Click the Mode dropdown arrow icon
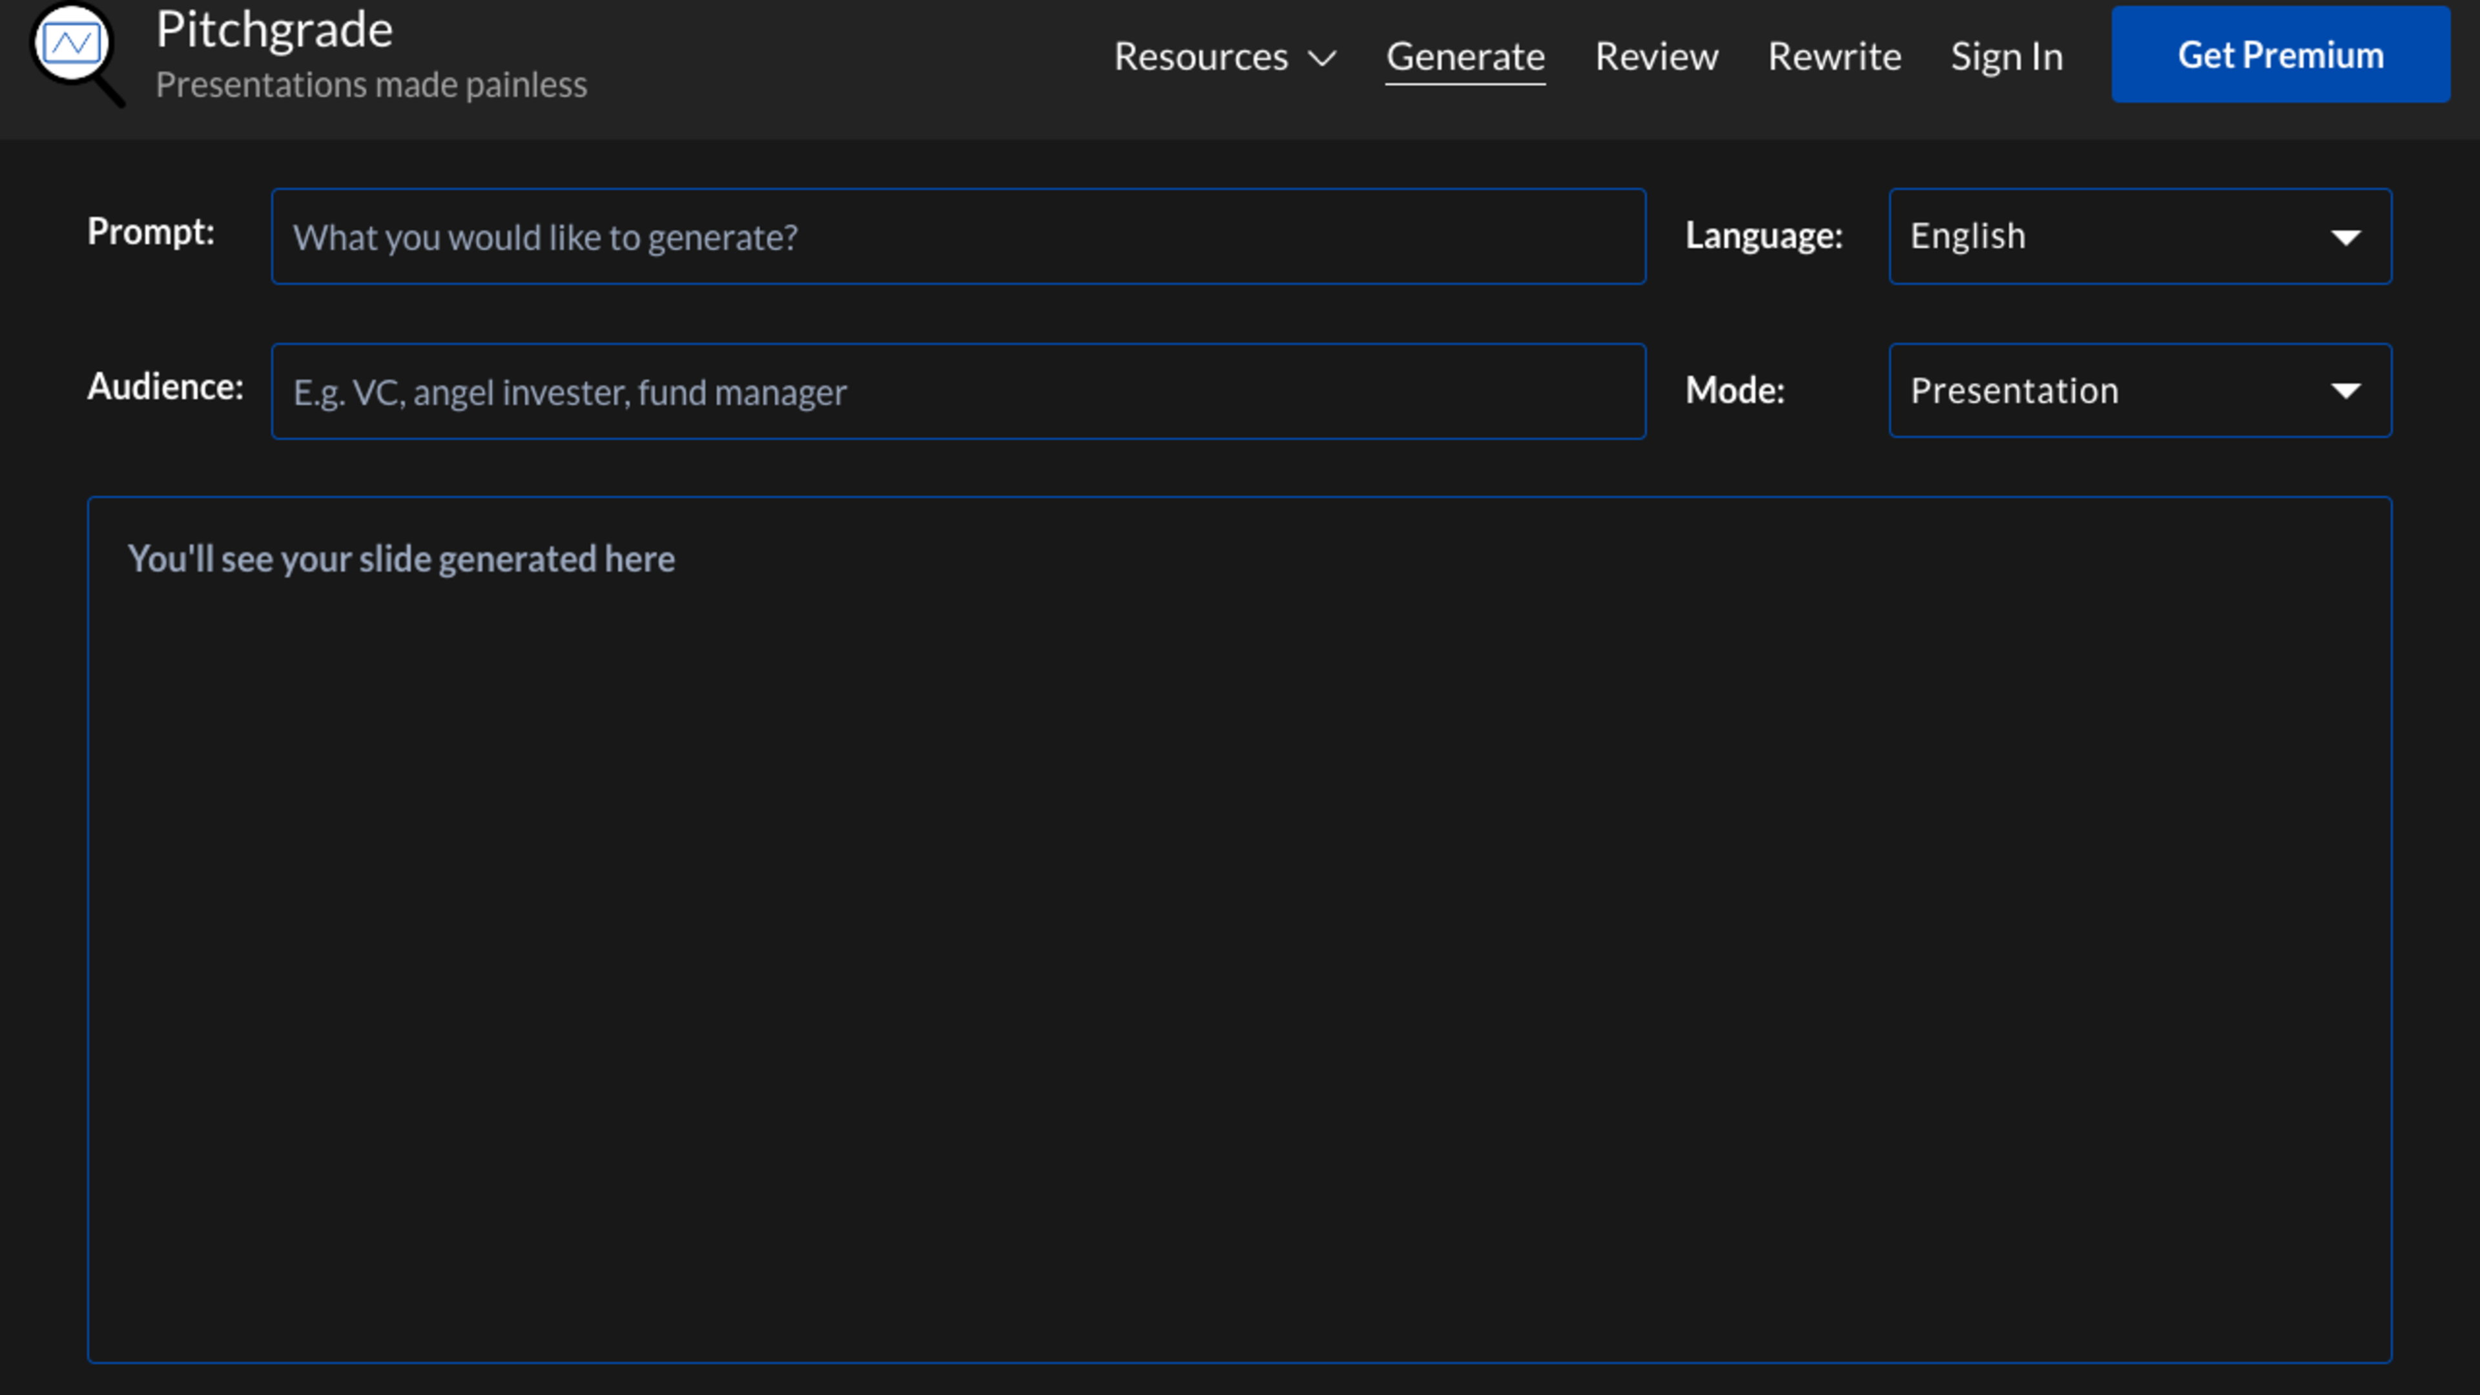Image resolution: width=2480 pixels, height=1395 pixels. [2345, 391]
